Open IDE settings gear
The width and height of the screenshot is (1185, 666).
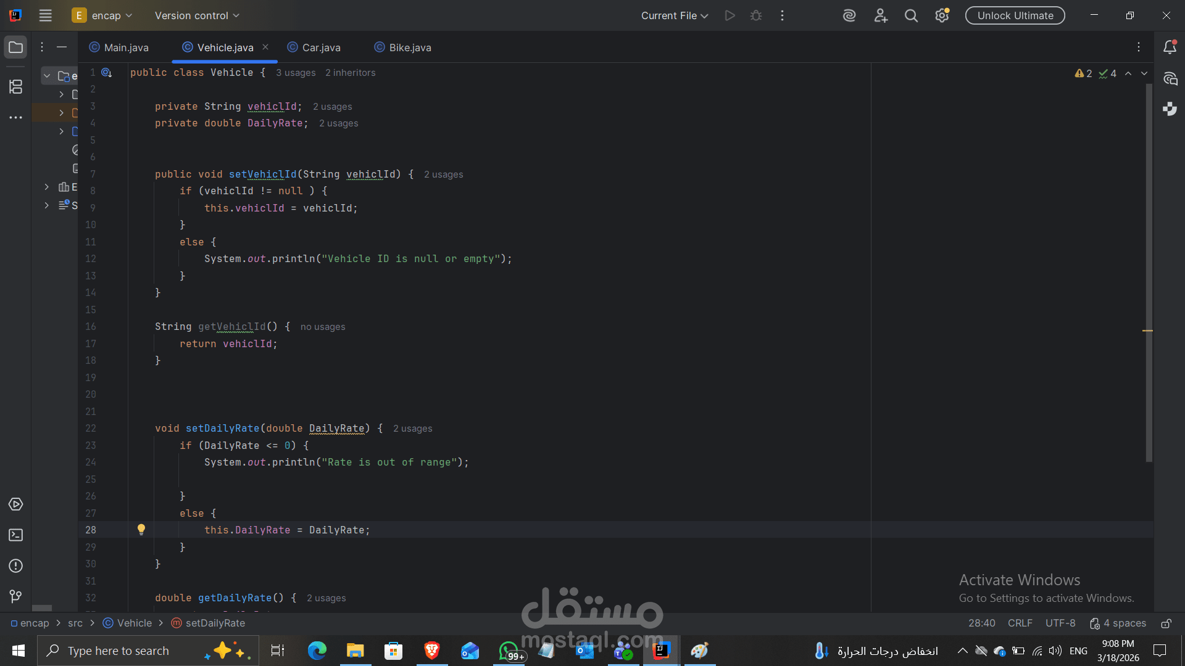(942, 15)
